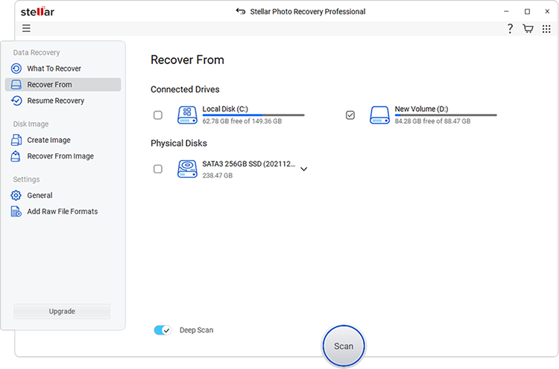Screen dimensions: 559x369
Task: Open Add Raw File Formats
Action: pos(63,211)
